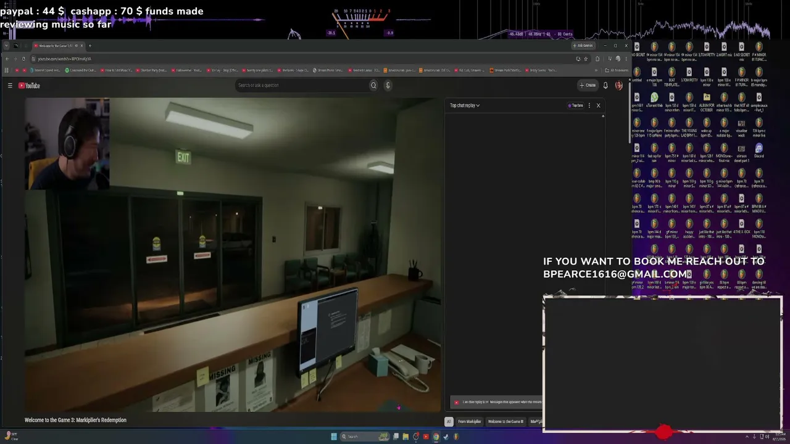Expand the Top chat replay dropdown
The height and width of the screenshot is (444, 790).
[x=465, y=105]
